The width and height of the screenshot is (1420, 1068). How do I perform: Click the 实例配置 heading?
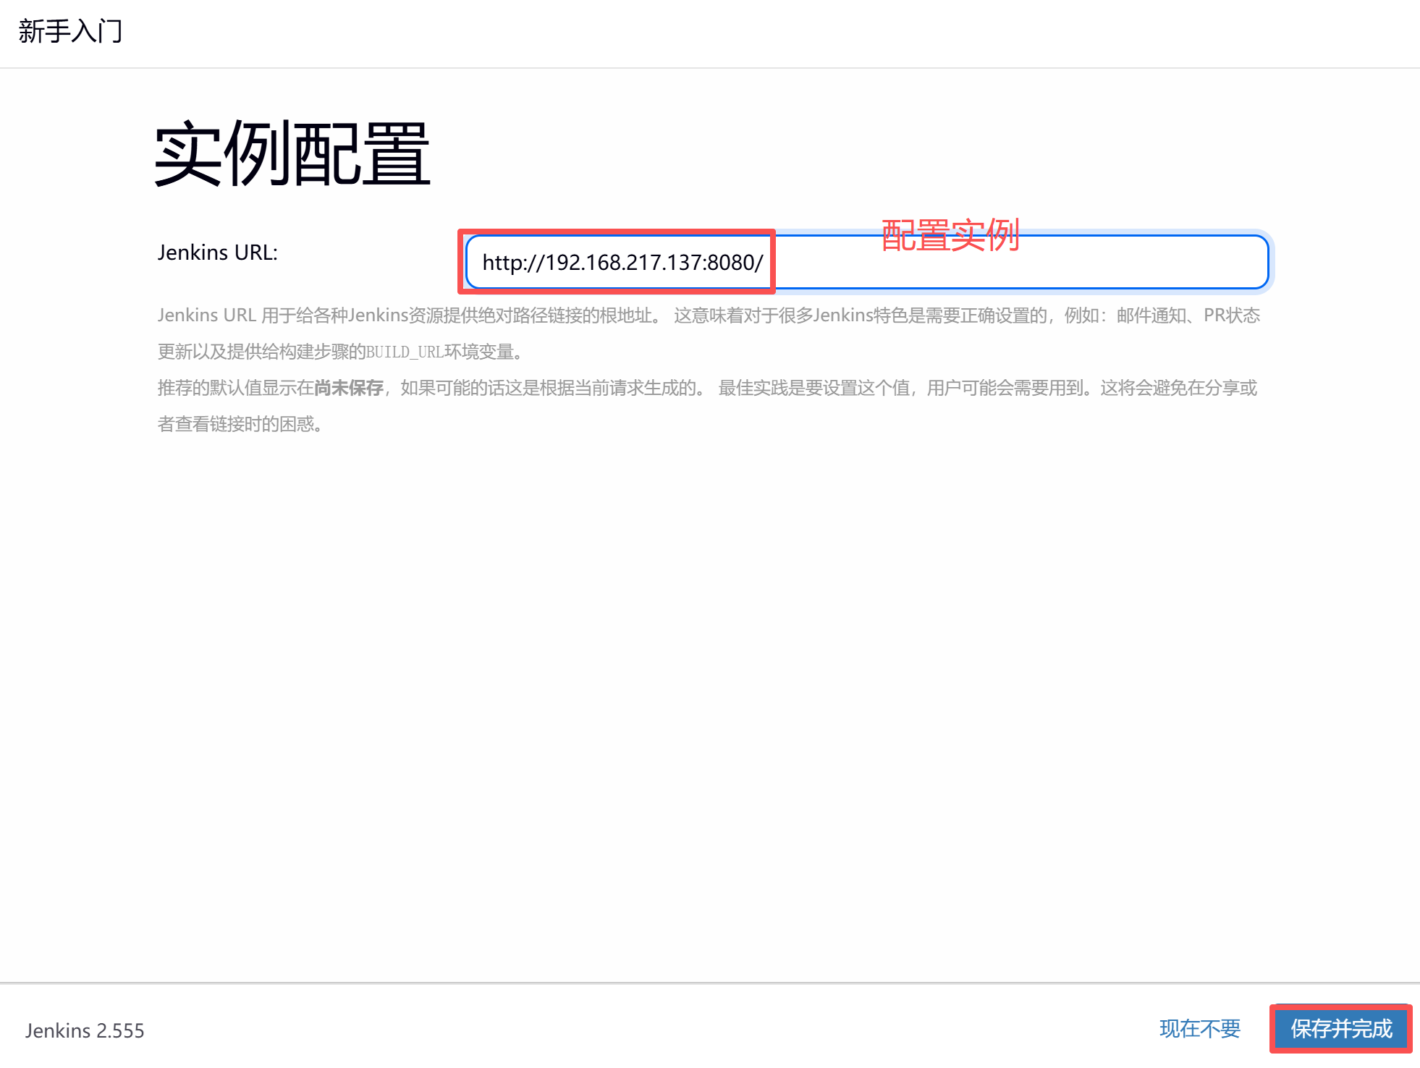point(292,153)
